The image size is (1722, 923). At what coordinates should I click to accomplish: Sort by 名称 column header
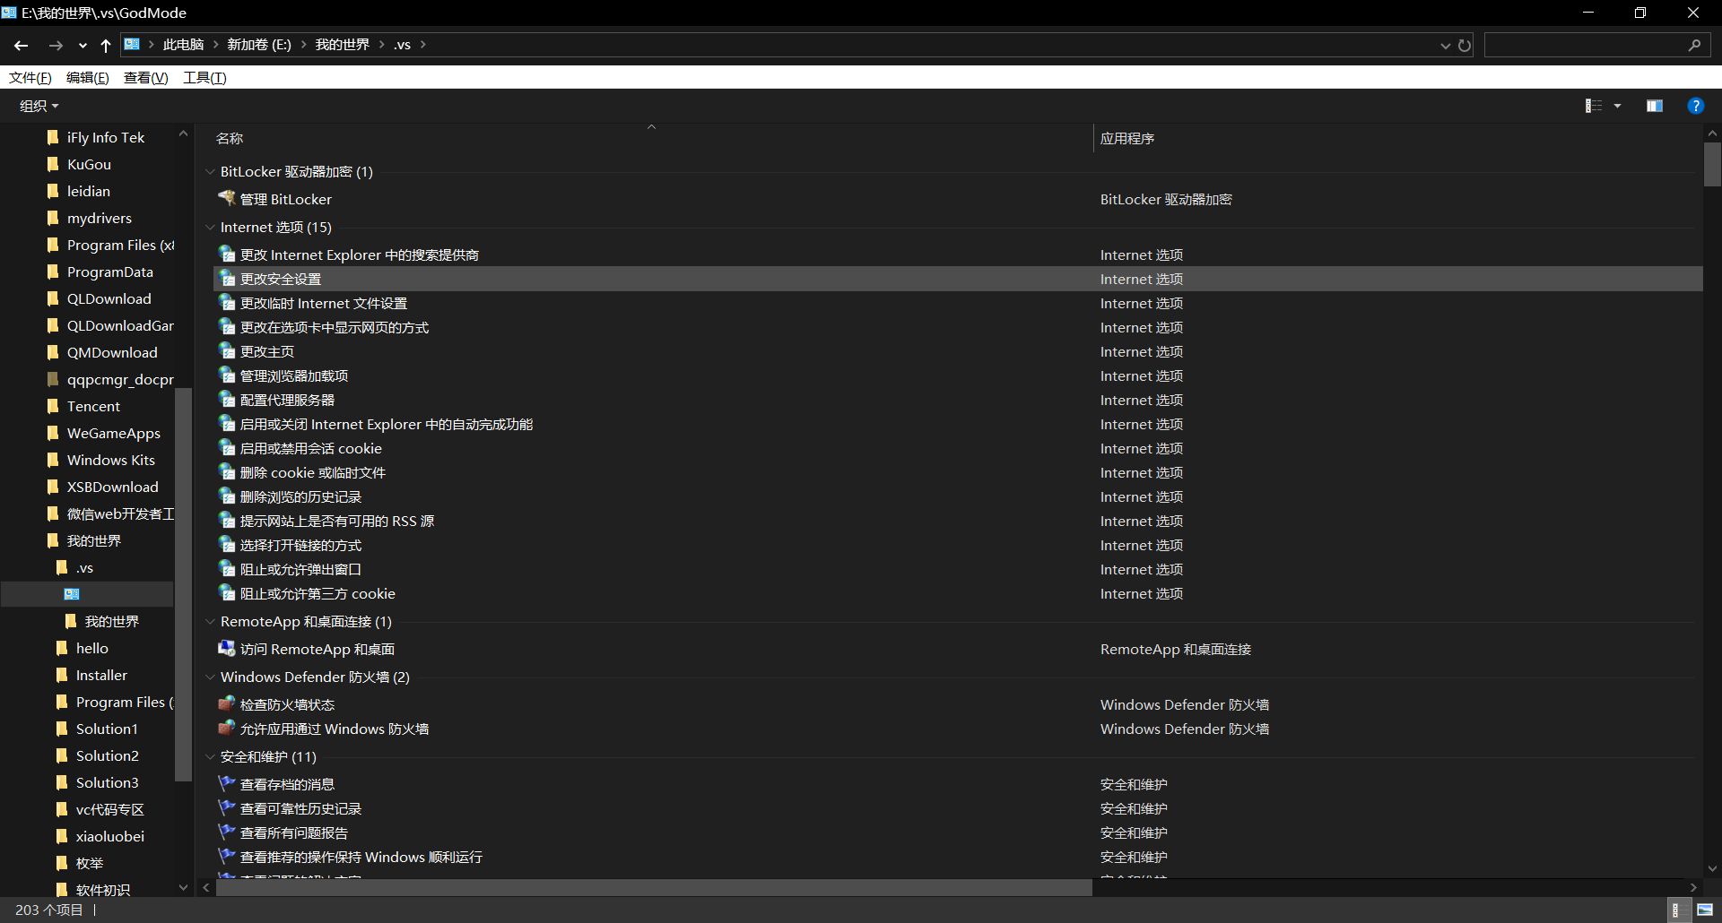[230, 138]
